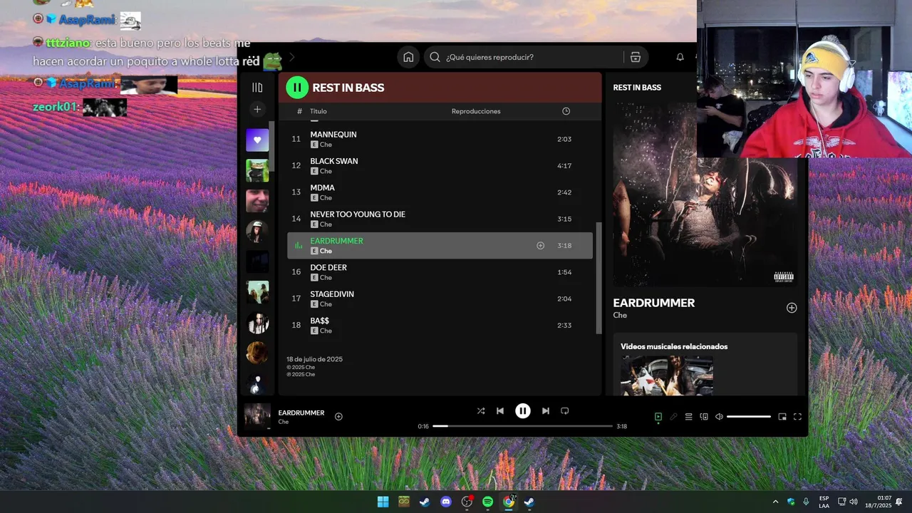Adjust the Spotify volume slider
The image size is (912, 513).
pos(749,417)
